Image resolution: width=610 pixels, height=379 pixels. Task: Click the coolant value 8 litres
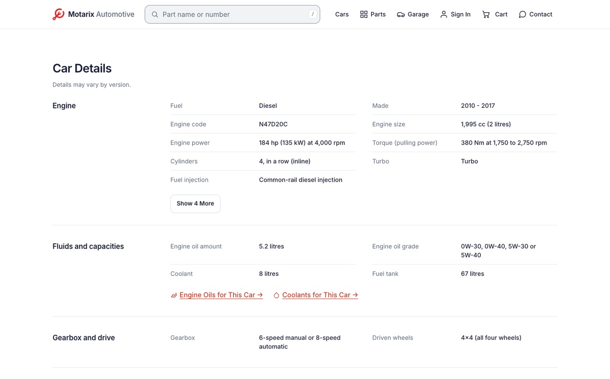(x=269, y=274)
